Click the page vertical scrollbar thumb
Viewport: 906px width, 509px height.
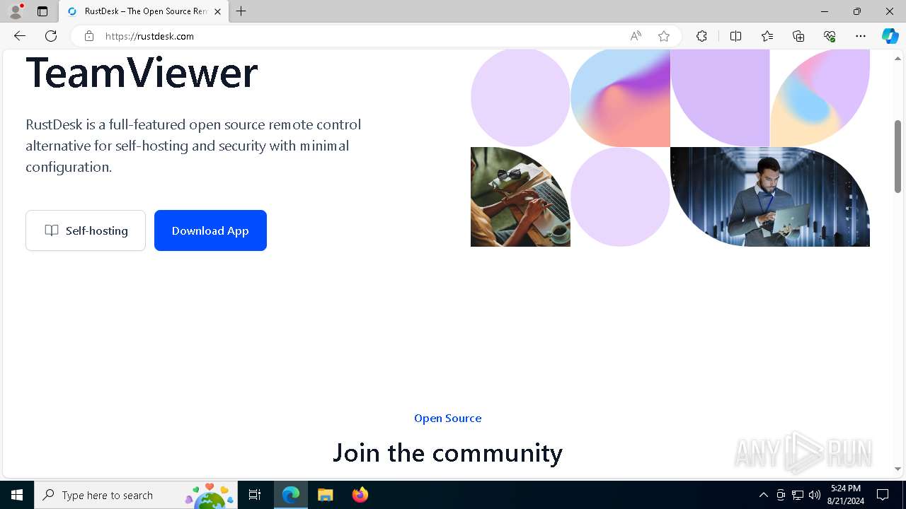(898, 156)
